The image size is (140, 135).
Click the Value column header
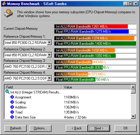[96, 87]
